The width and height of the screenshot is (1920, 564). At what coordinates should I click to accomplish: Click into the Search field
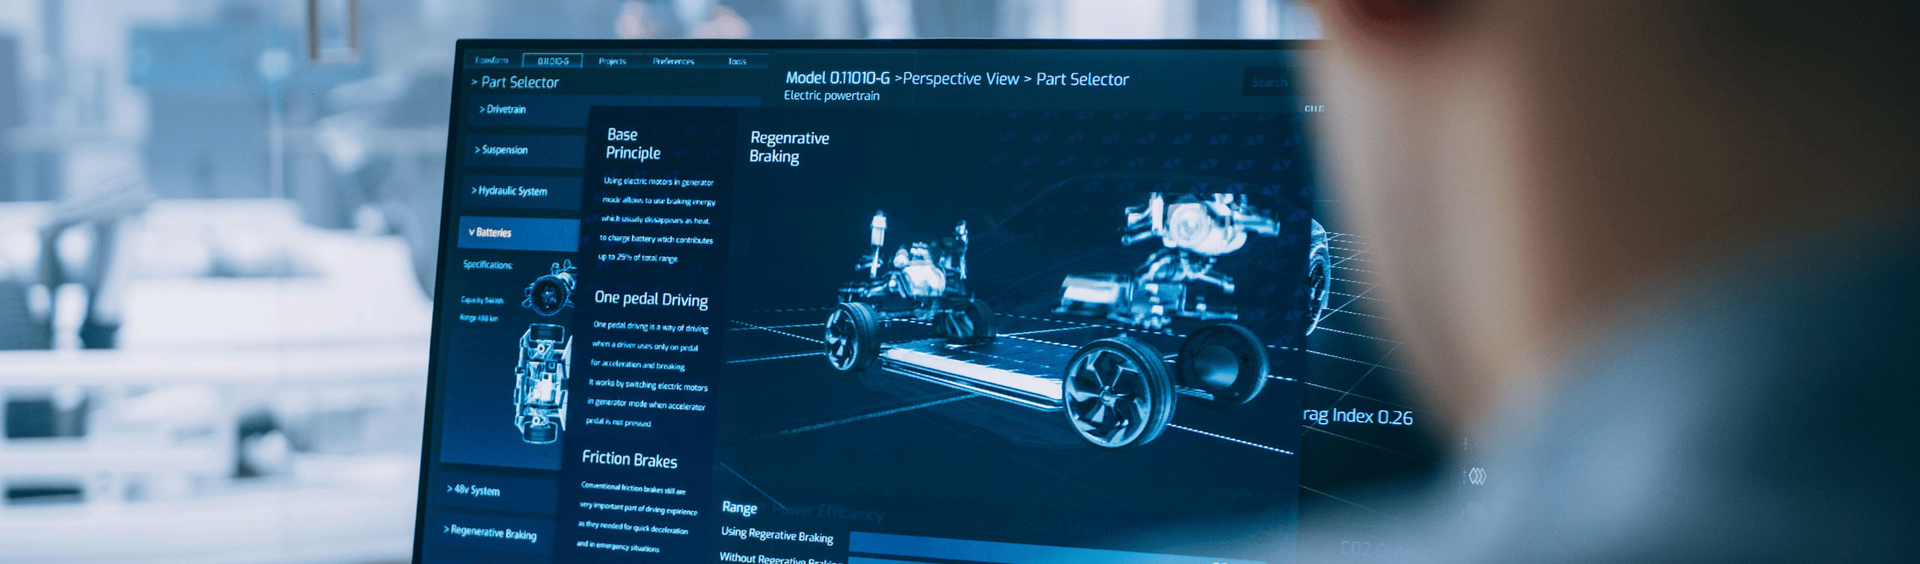click(1267, 82)
